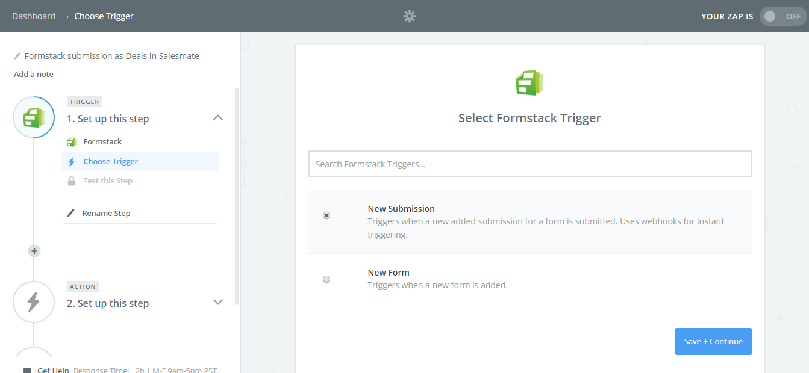
Task: Click the Get Help chat icon
Action: (x=27, y=371)
